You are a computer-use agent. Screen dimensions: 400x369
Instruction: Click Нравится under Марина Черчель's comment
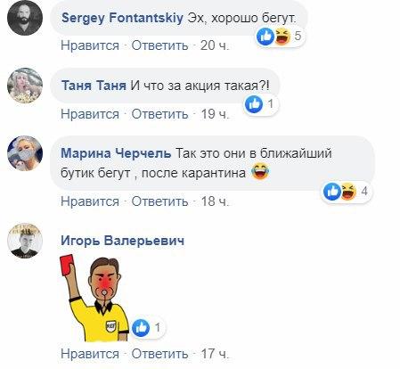[x=90, y=201]
